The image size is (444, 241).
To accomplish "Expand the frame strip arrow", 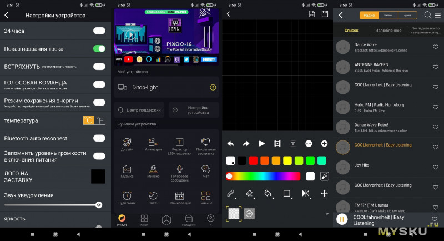I will click(x=327, y=214).
